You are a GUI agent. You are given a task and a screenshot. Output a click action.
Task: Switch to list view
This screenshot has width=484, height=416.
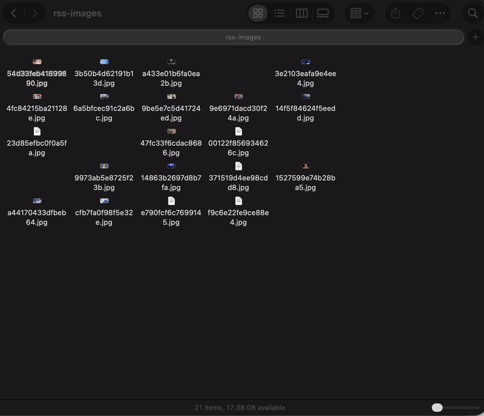279,13
